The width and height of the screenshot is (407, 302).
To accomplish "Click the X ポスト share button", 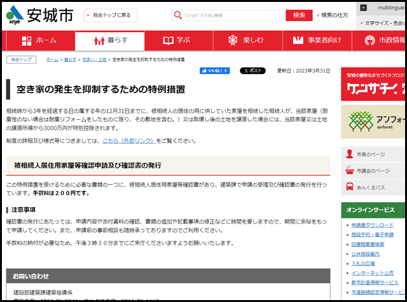I will coord(252,71).
